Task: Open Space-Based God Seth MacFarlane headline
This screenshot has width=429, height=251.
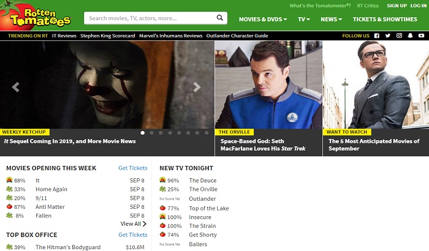Action: 263,144
